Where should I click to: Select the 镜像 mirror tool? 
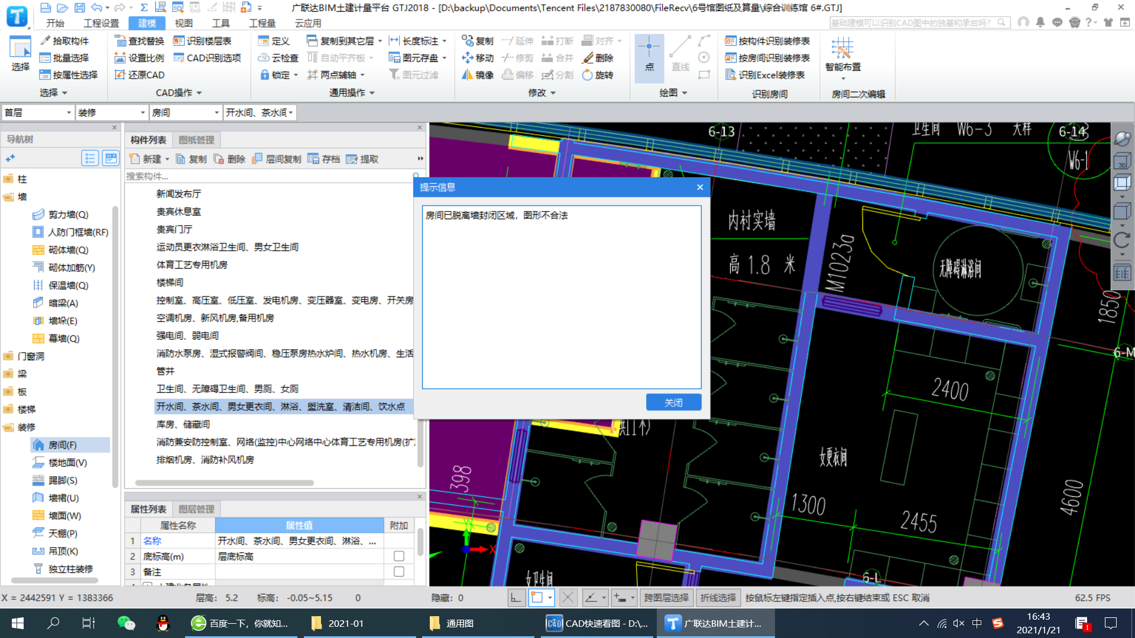point(478,75)
